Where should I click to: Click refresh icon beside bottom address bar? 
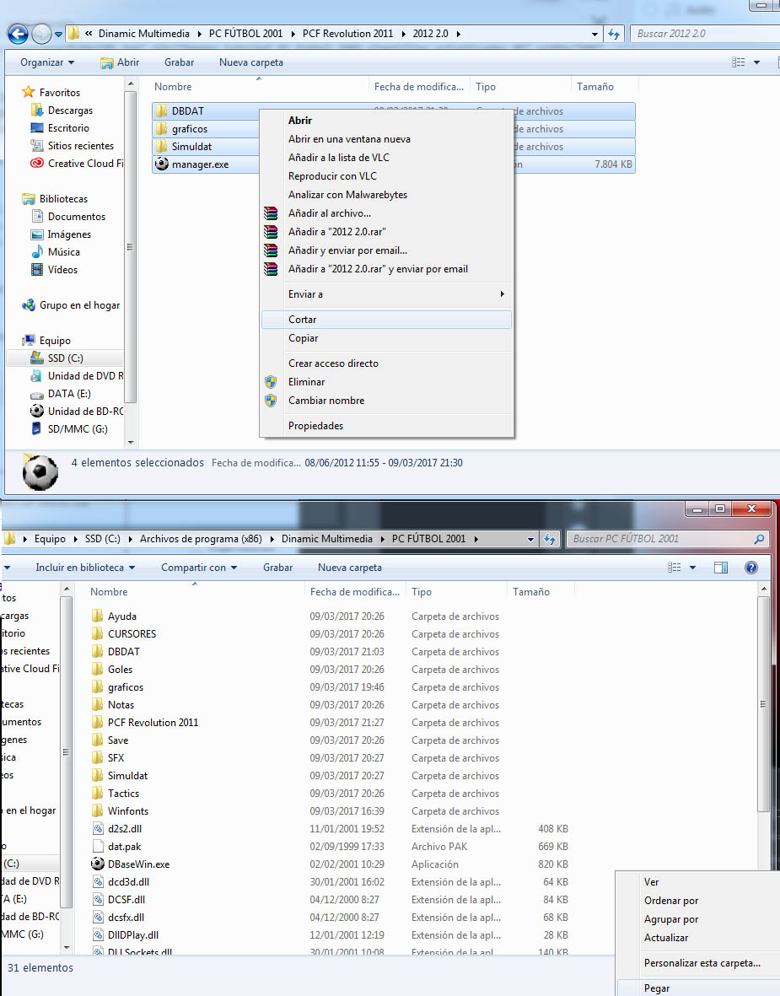[x=550, y=539]
